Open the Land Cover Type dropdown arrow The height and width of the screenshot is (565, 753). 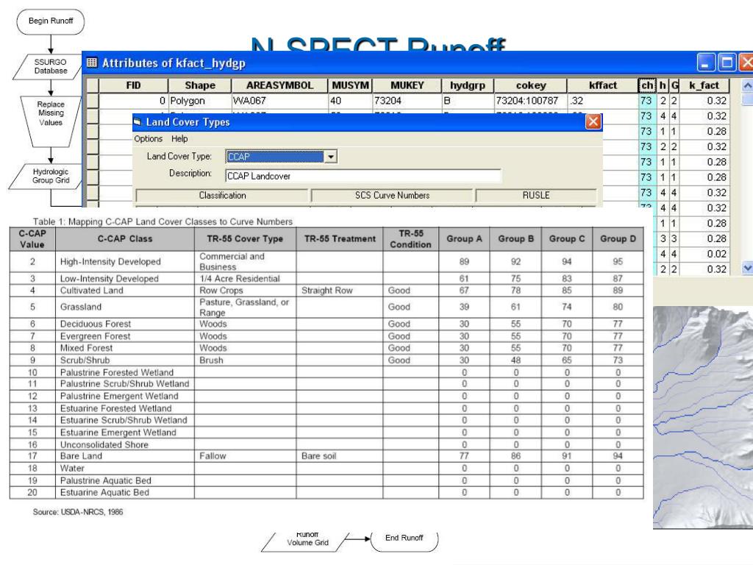pyautogui.click(x=331, y=157)
